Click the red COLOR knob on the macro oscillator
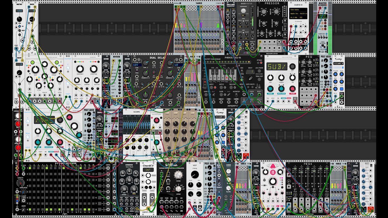 [x=293, y=89]
